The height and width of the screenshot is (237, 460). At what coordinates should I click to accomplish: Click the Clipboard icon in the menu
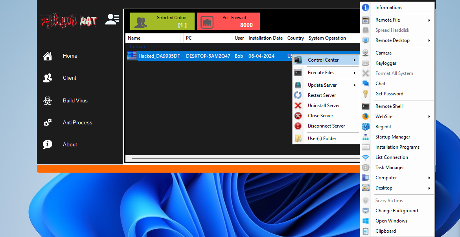(366, 231)
